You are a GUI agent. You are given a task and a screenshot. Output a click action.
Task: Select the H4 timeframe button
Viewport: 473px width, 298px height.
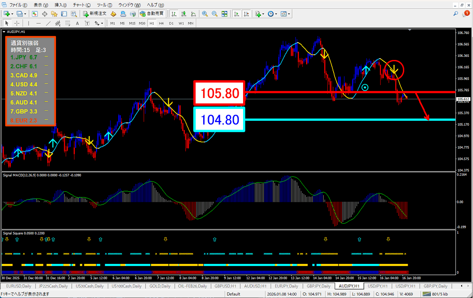[x=161, y=23]
